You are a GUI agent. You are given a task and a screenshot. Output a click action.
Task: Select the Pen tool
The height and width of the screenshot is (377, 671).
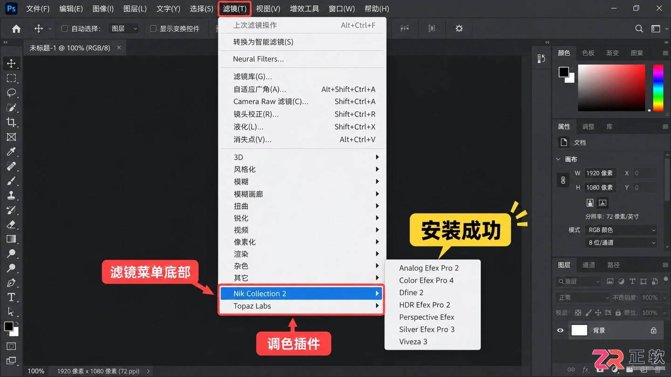[11, 283]
